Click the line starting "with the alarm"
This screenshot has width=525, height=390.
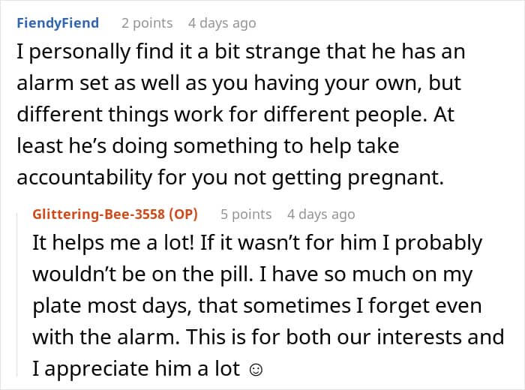click(x=267, y=337)
